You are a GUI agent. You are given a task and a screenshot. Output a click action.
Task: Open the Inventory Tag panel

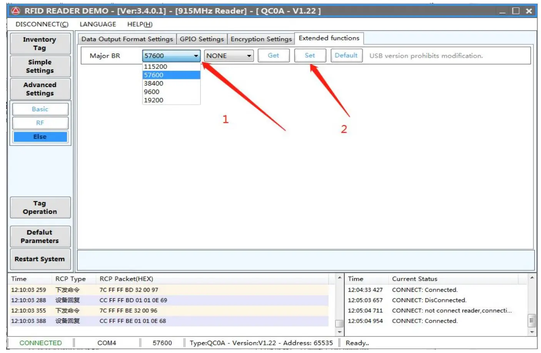[x=40, y=43]
